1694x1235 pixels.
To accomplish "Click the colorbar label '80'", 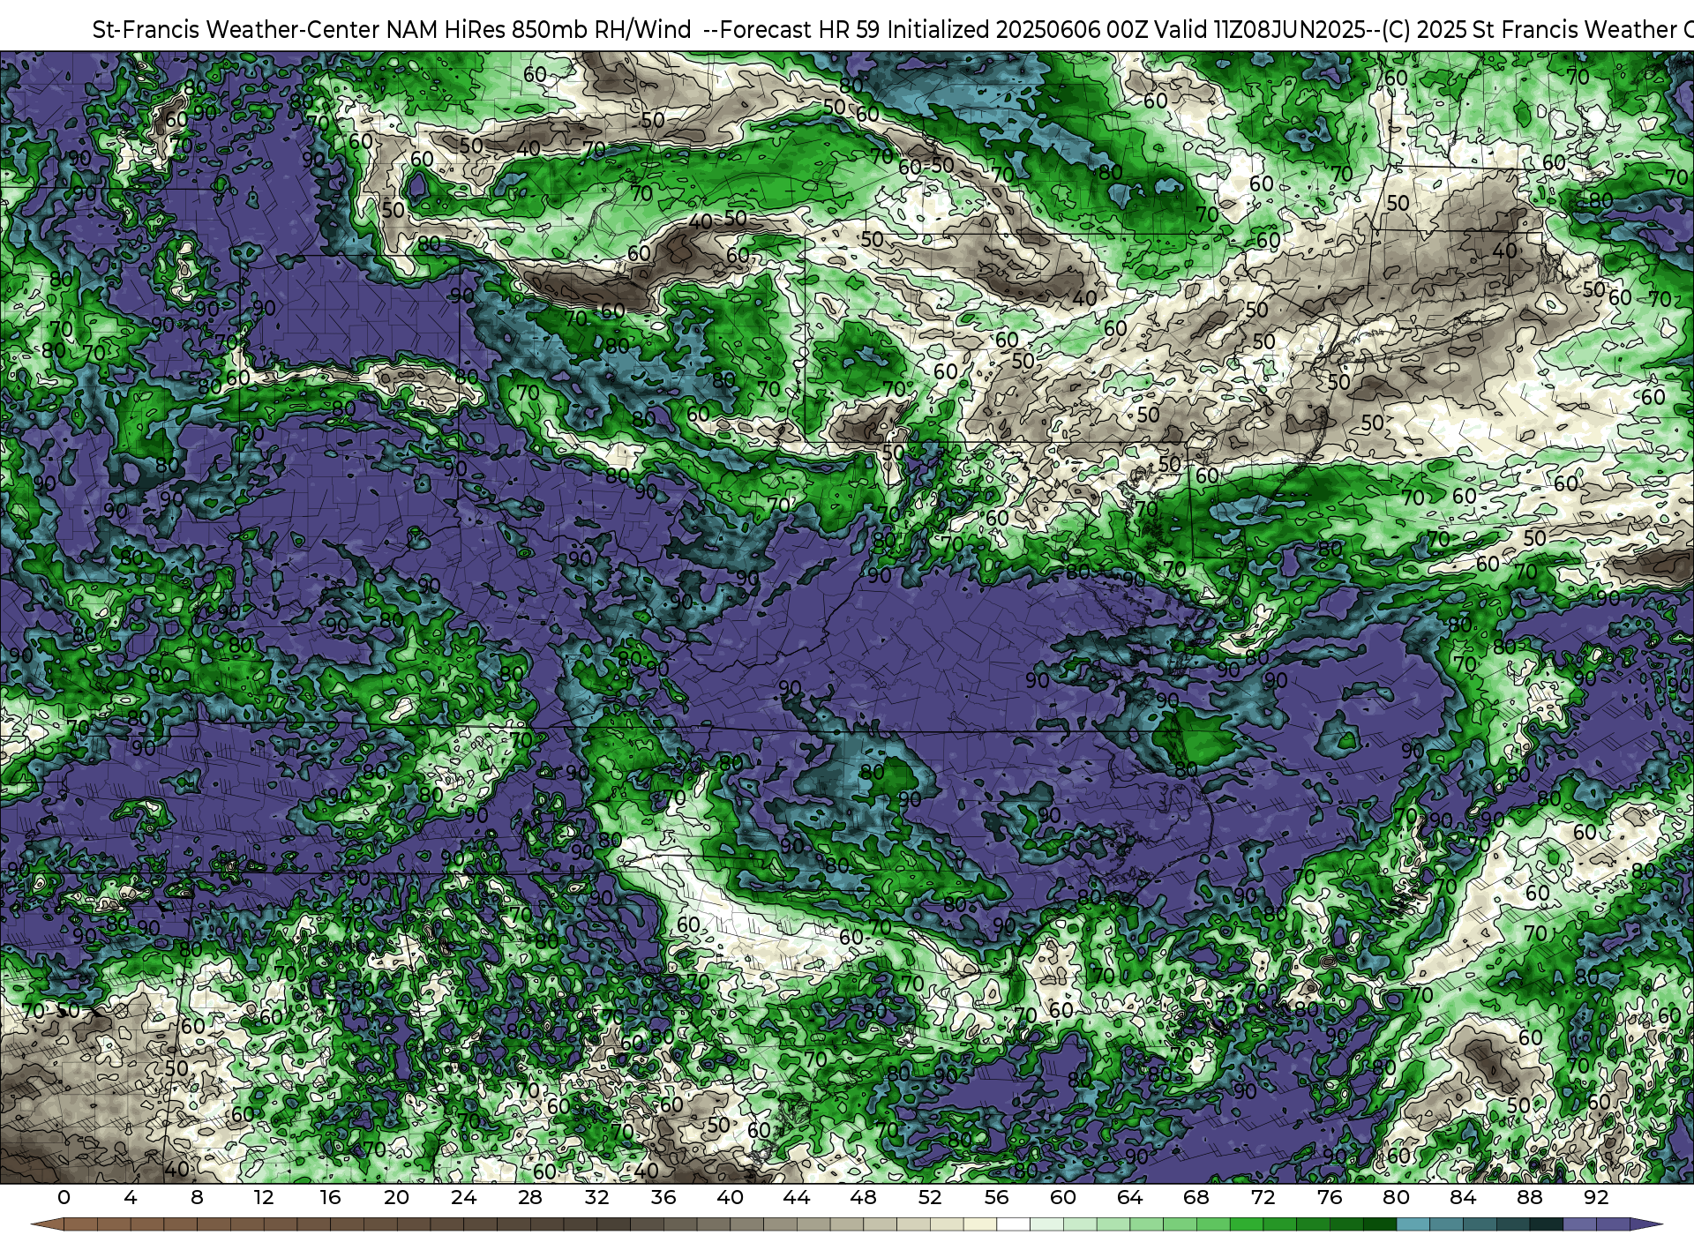I will click(x=1397, y=1198).
